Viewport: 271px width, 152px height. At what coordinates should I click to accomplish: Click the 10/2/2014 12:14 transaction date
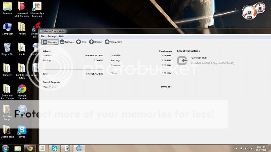(x=199, y=58)
